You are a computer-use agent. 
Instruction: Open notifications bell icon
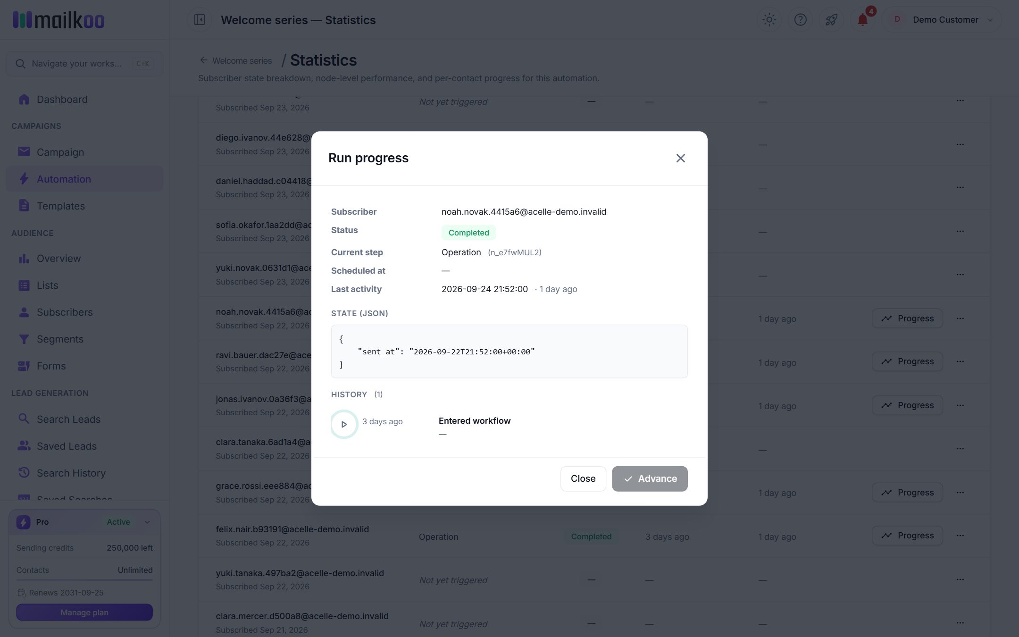tap(862, 19)
